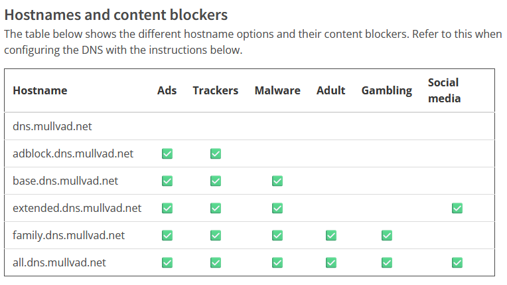Click the Malware column header

(x=277, y=90)
